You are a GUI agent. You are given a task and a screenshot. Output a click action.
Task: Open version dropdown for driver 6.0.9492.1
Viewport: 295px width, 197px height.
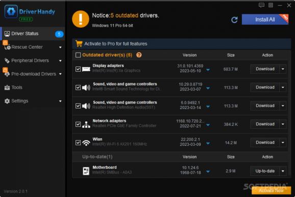(208, 106)
